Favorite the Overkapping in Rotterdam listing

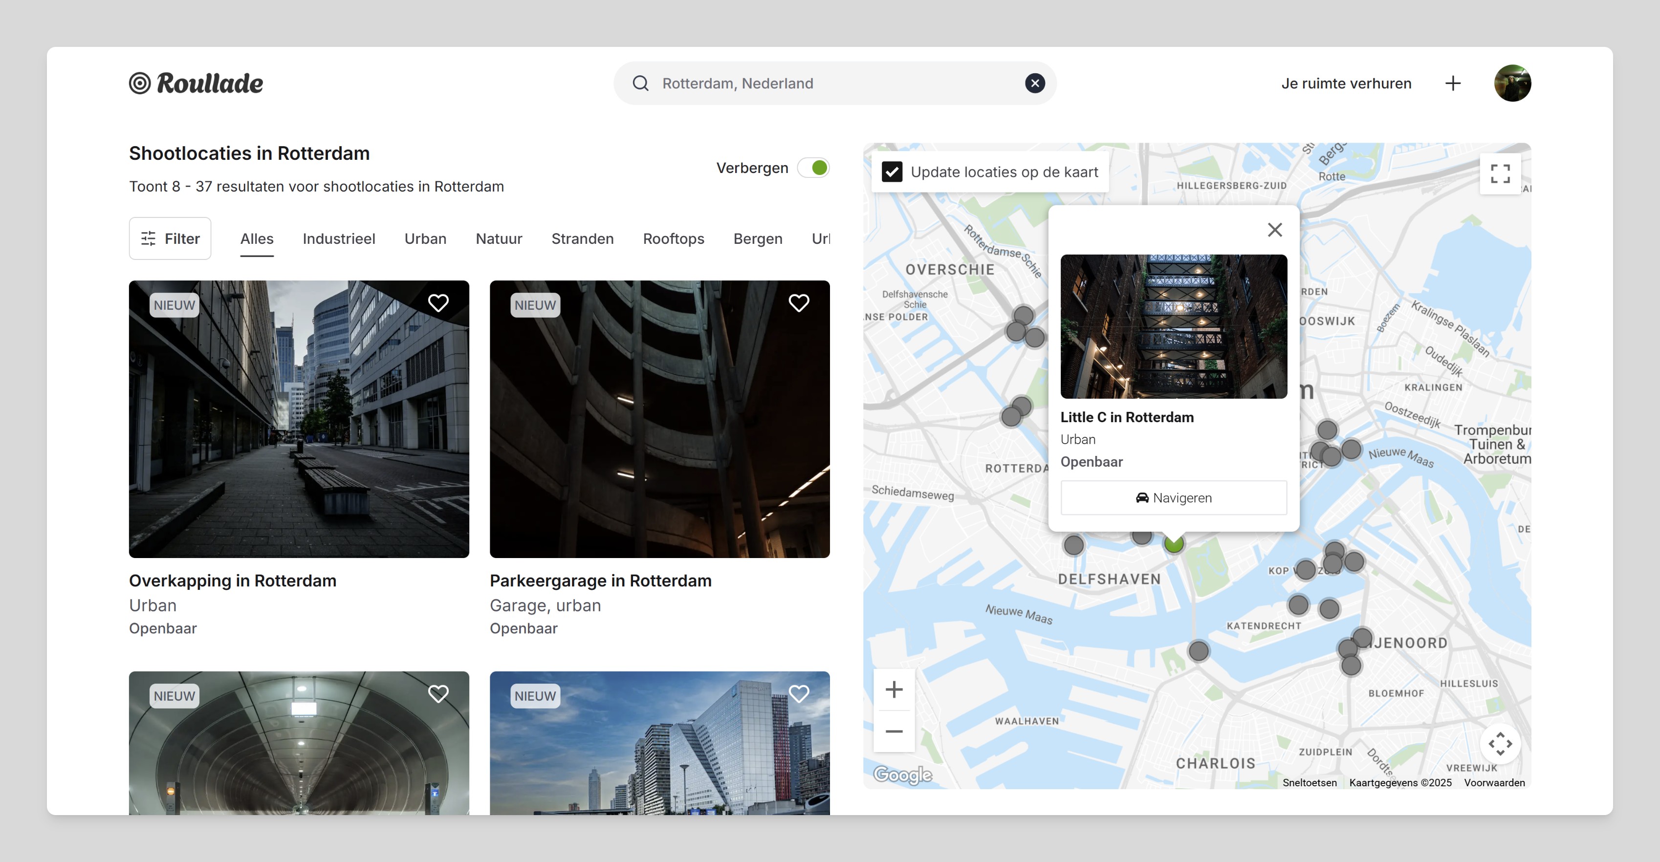click(x=438, y=303)
